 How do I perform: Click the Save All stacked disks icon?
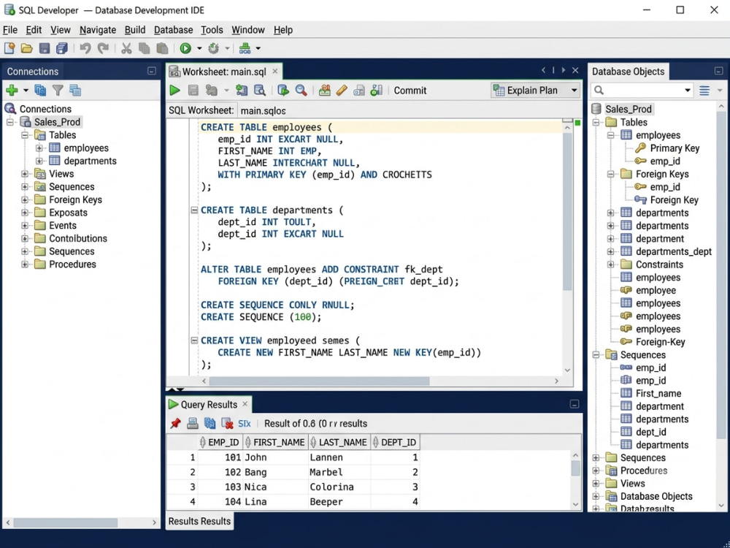61,48
